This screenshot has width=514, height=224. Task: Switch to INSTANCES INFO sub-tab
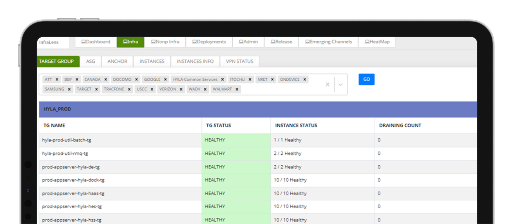(195, 61)
